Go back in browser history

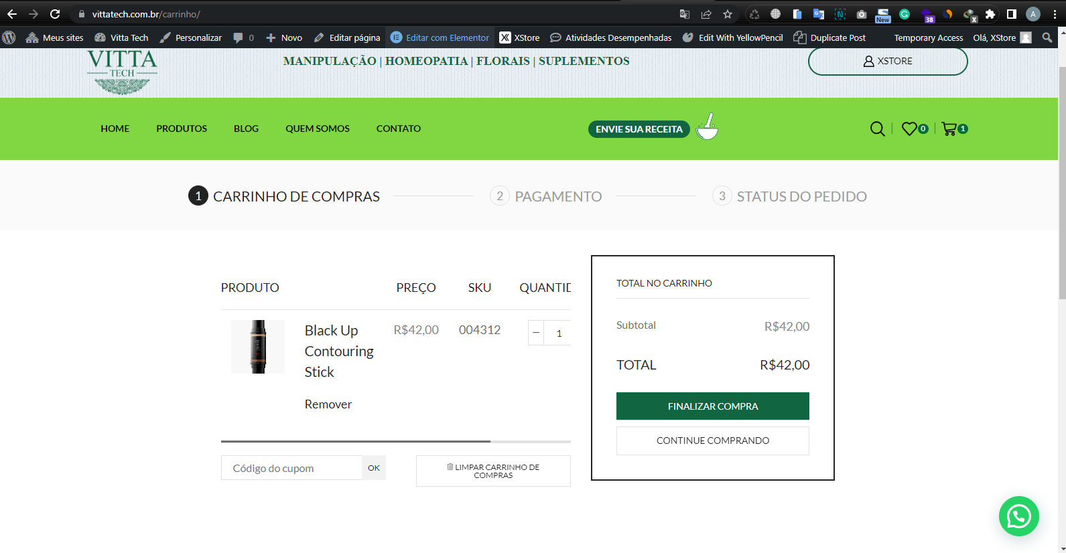[x=12, y=14]
